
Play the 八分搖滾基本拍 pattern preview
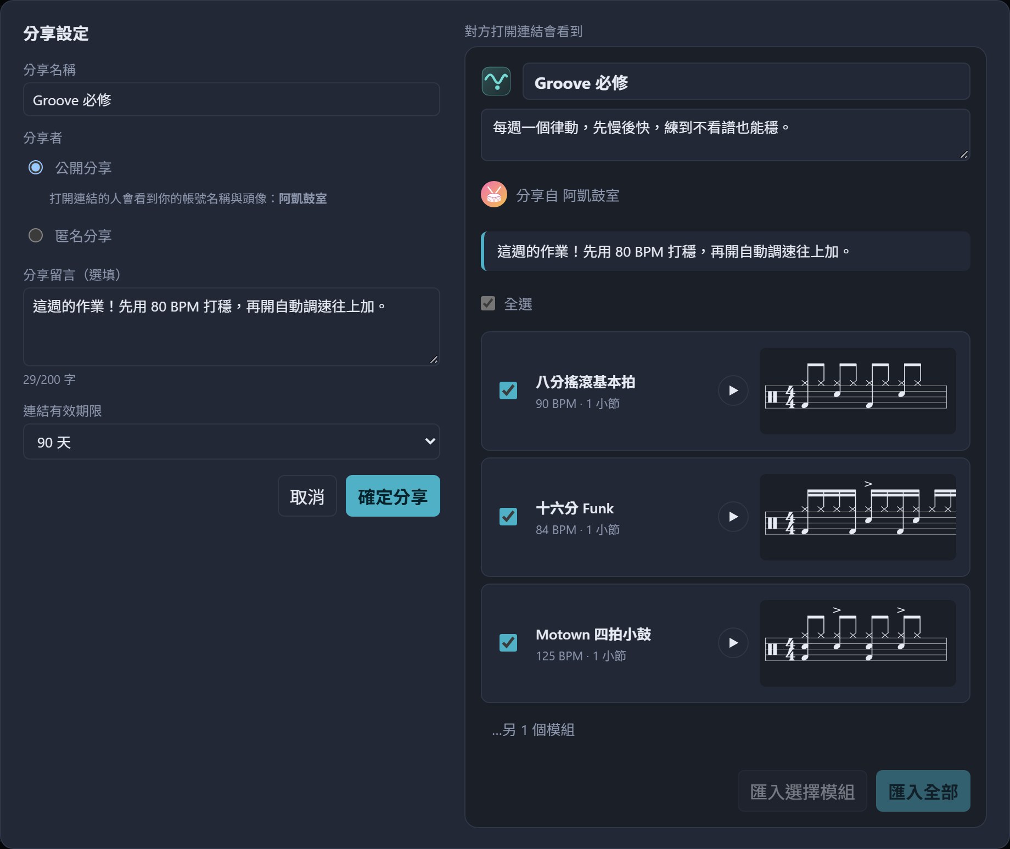pyautogui.click(x=733, y=390)
